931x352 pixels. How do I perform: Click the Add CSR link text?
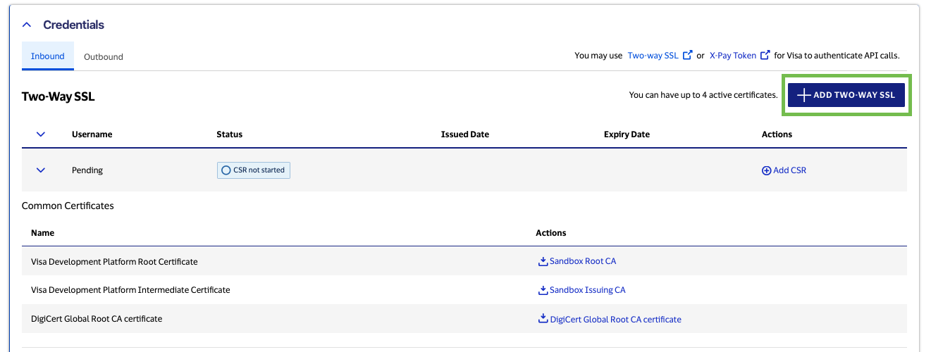(x=790, y=170)
